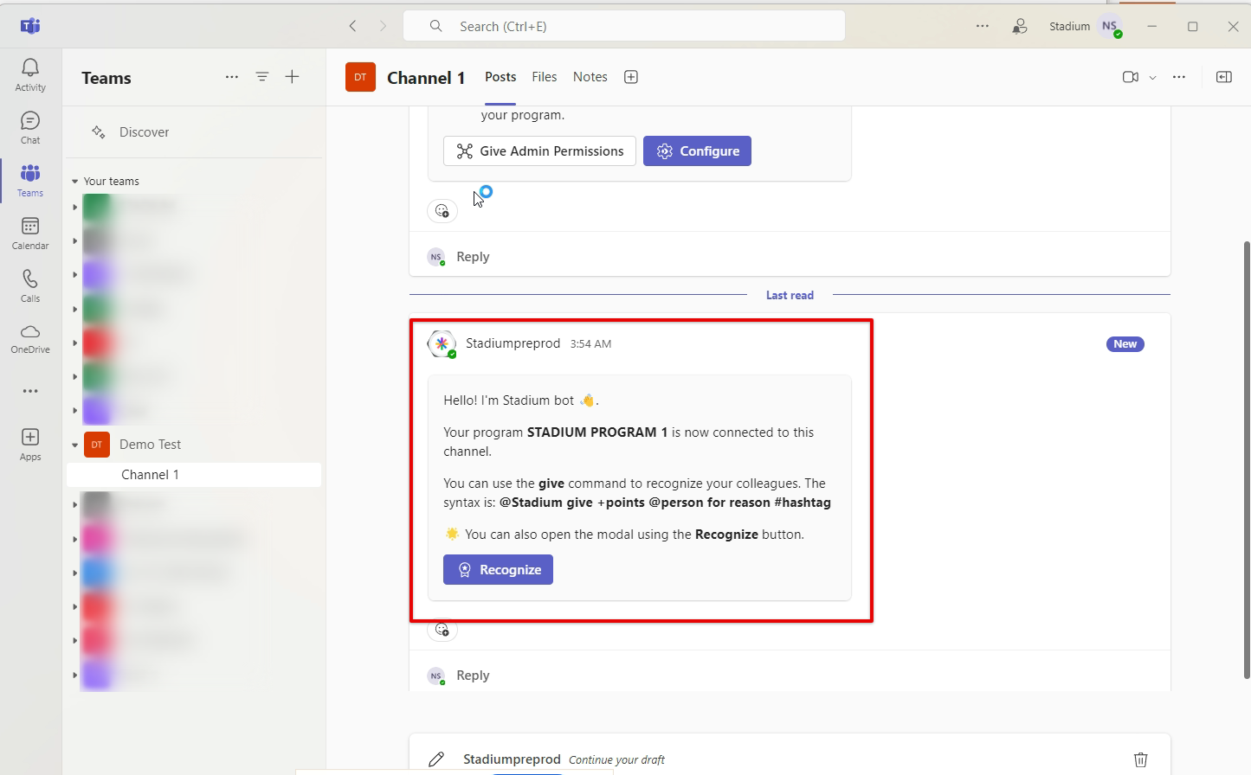Click the Channel 1 DT team icon
The width and height of the screenshot is (1251, 775).
coord(360,77)
